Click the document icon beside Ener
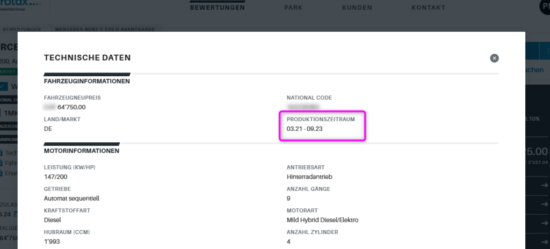Screen dimensions: 550x249 2,173
